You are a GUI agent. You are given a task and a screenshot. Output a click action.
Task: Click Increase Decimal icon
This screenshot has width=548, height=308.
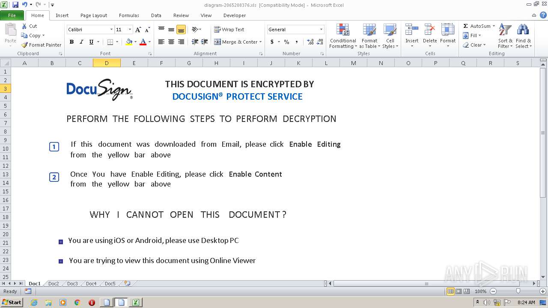click(310, 42)
